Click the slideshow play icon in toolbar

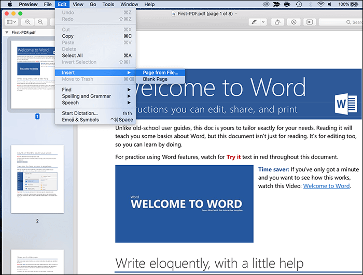(x=310, y=22)
